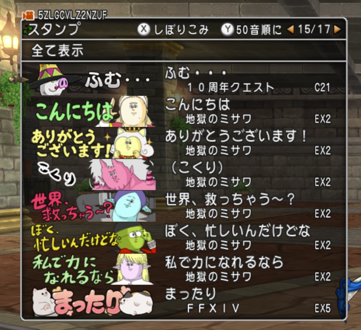
Task: Choose しぼりこみ filter option
Action: [x=181, y=30]
